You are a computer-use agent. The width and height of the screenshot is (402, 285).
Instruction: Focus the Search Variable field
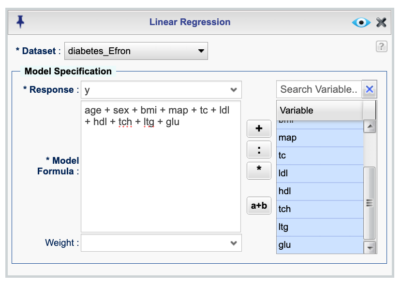[x=319, y=89]
